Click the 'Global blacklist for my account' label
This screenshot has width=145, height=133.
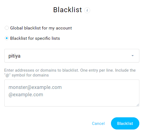tap(41, 28)
